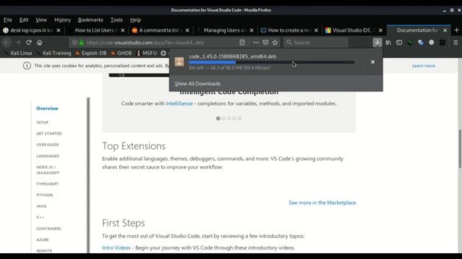Click the blue extension icon in toolbar
The width and height of the screenshot is (462, 259).
[x=420, y=42]
